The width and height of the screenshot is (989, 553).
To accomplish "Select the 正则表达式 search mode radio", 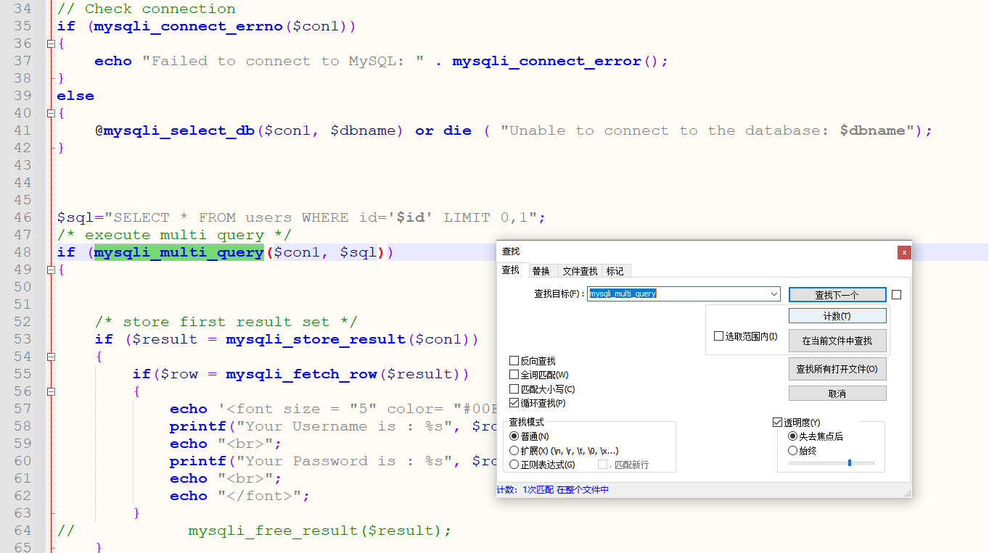I will pyautogui.click(x=514, y=465).
